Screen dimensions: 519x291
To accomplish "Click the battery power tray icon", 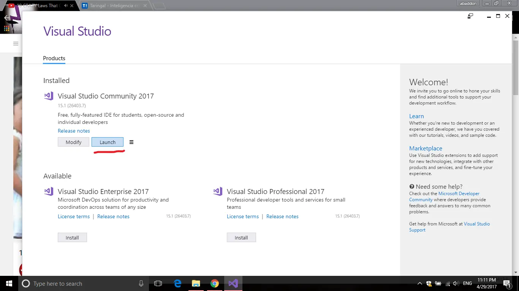I will 438,283.
